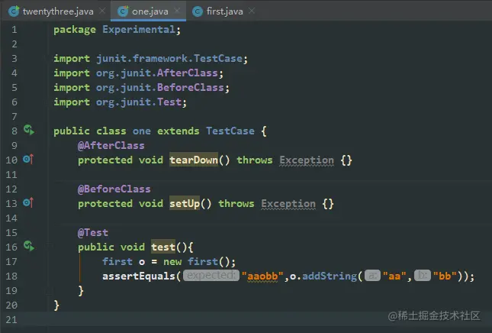492x333 pixels.
Task: Click the junit.framework.TestCase import
Action: click(x=169, y=58)
